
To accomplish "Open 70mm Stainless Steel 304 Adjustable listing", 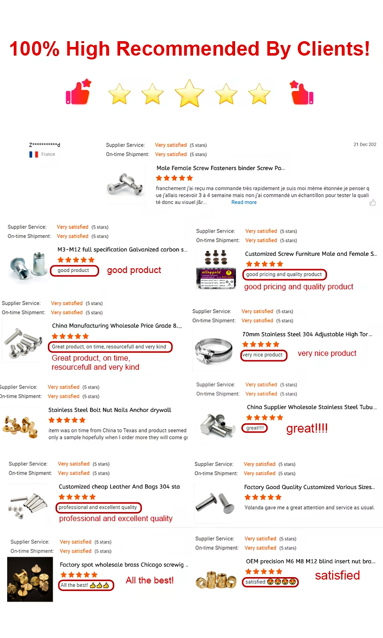I will [307, 334].
